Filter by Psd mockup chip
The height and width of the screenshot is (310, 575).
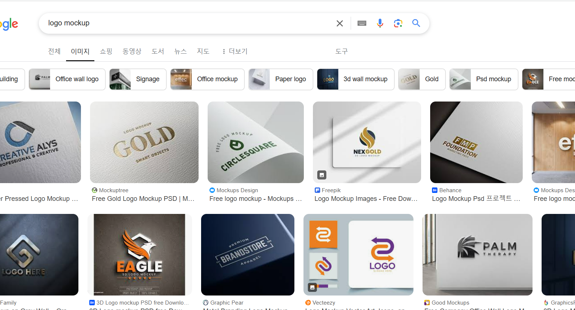(x=484, y=79)
